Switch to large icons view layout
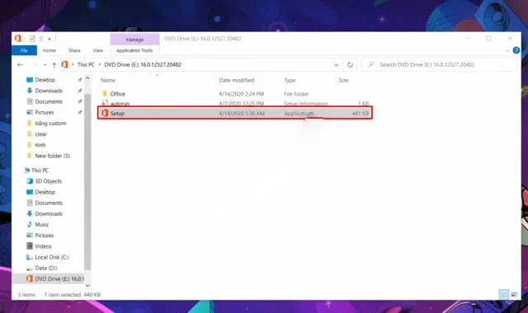Viewport: 528px width, 313px height. click(x=514, y=295)
